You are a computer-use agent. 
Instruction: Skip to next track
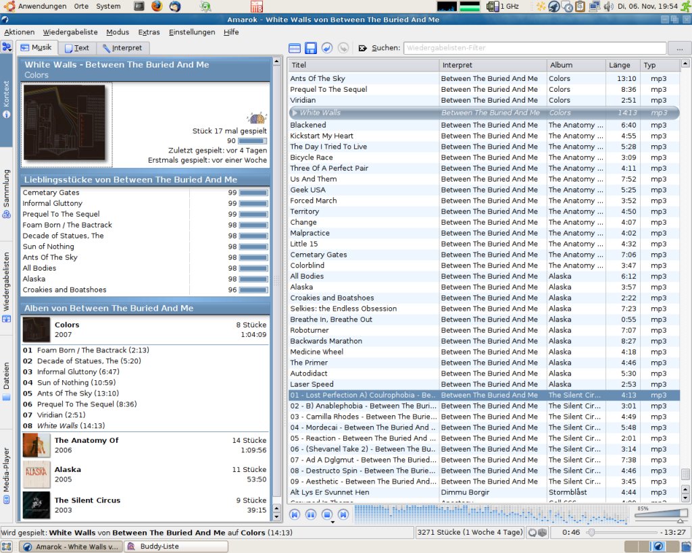343,515
